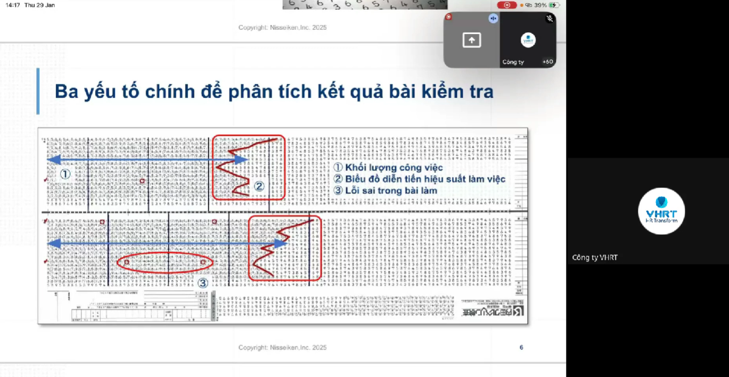Open the +60 participants badge
Image resolution: width=729 pixels, height=377 pixels.
[547, 62]
